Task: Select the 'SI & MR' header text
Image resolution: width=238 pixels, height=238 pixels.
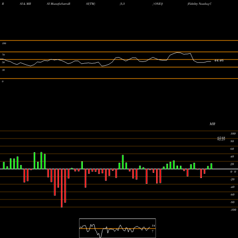Action: coord(25,4)
